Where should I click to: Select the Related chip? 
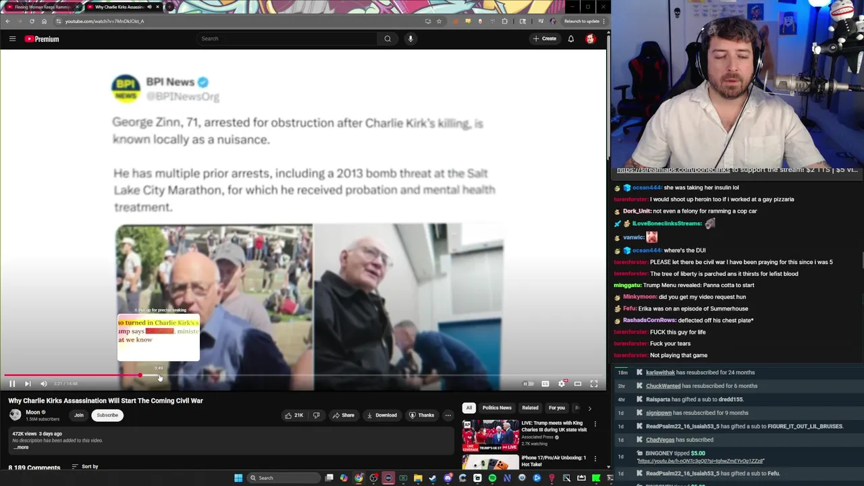coord(530,408)
